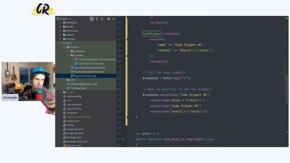Collapse the Feature folder
Image resolution: width=290 pixels, height=163 pixels.
point(64,47)
